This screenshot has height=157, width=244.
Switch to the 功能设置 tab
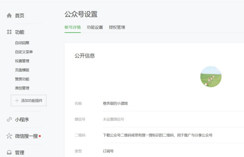[95, 27]
